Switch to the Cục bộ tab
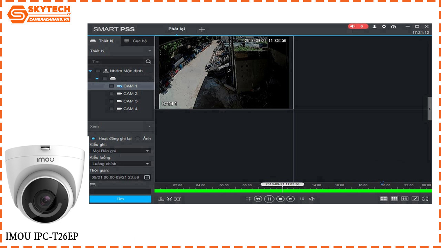Image resolution: width=441 pixels, height=248 pixels. pos(136,41)
